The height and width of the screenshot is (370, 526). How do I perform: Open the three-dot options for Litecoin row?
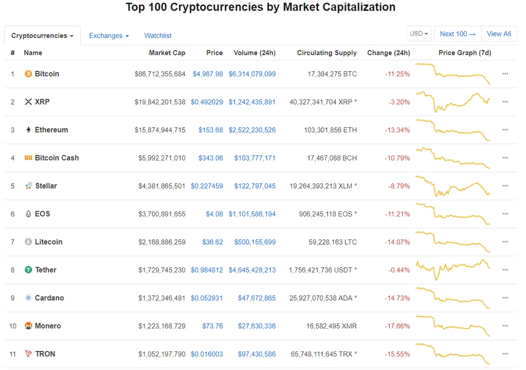[x=505, y=242]
